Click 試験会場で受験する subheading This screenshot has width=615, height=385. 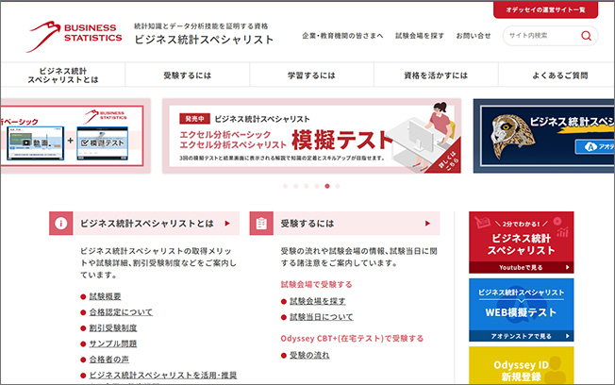pyautogui.click(x=317, y=285)
